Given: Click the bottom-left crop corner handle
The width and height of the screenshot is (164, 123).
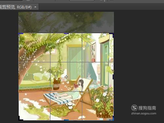Looking at the screenshot, I should [x=21, y=118].
